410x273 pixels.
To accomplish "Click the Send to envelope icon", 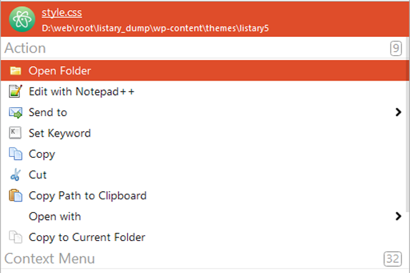I will pyautogui.click(x=16, y=113).
